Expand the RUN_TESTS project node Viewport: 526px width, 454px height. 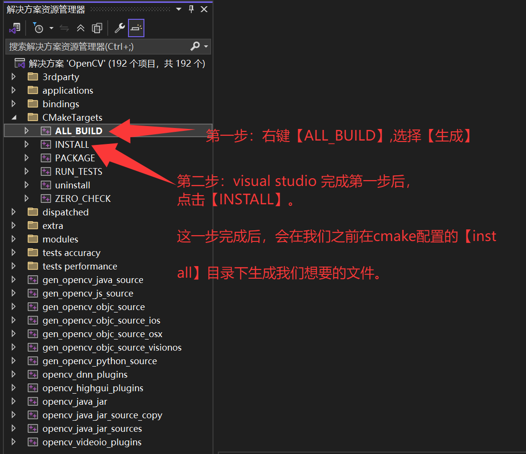27,171
